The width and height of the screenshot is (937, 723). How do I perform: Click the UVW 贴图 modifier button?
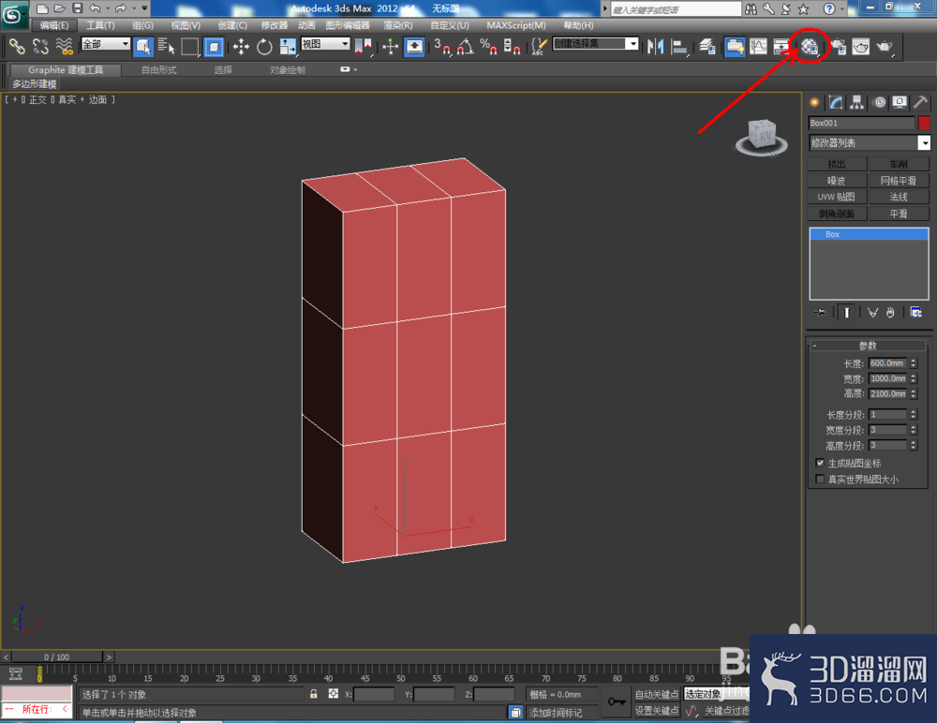[837, 197]
